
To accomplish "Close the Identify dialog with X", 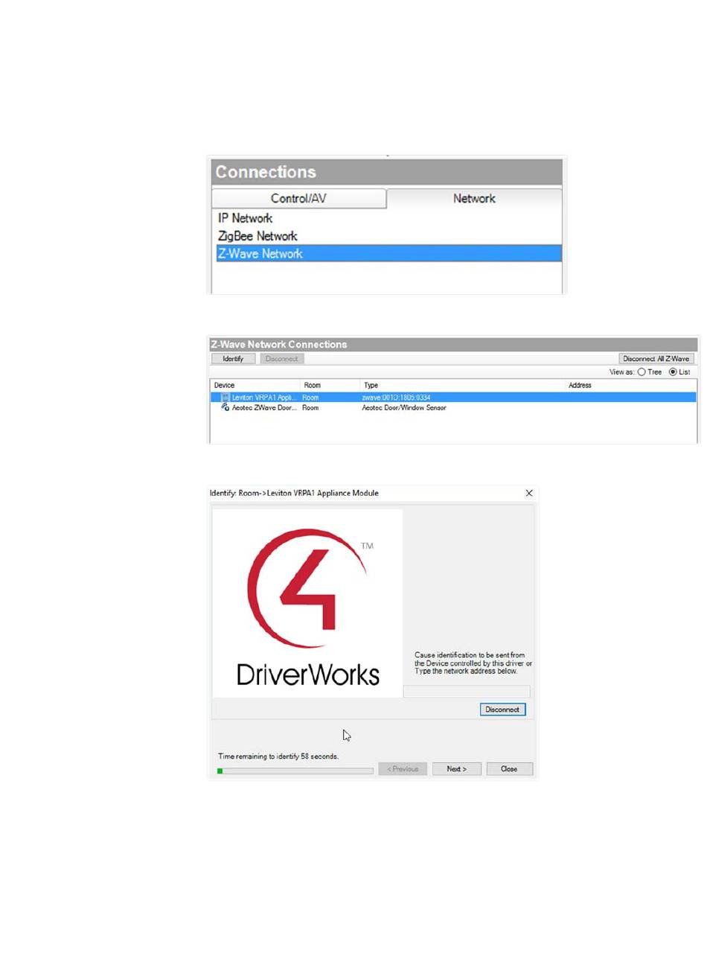I will click(x=529, y=493).
